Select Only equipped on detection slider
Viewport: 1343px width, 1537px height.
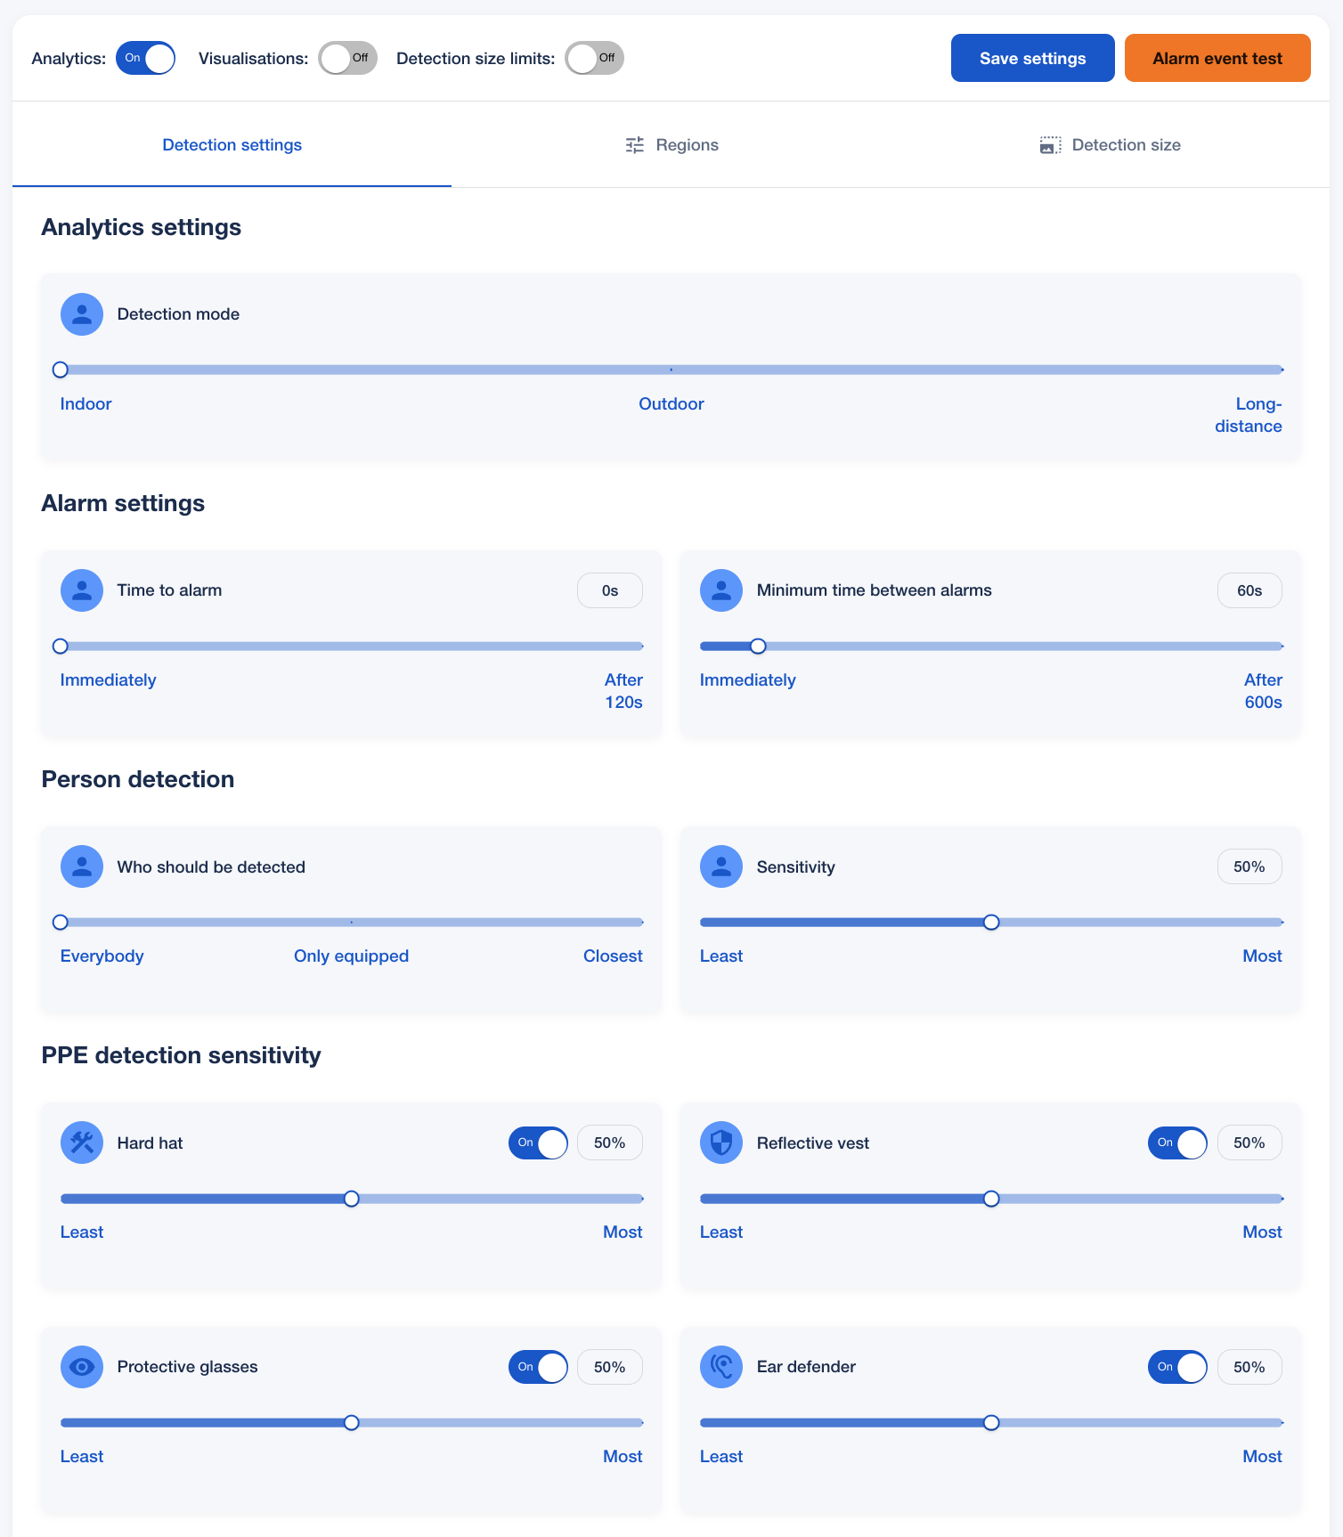[x=352, y=923]
